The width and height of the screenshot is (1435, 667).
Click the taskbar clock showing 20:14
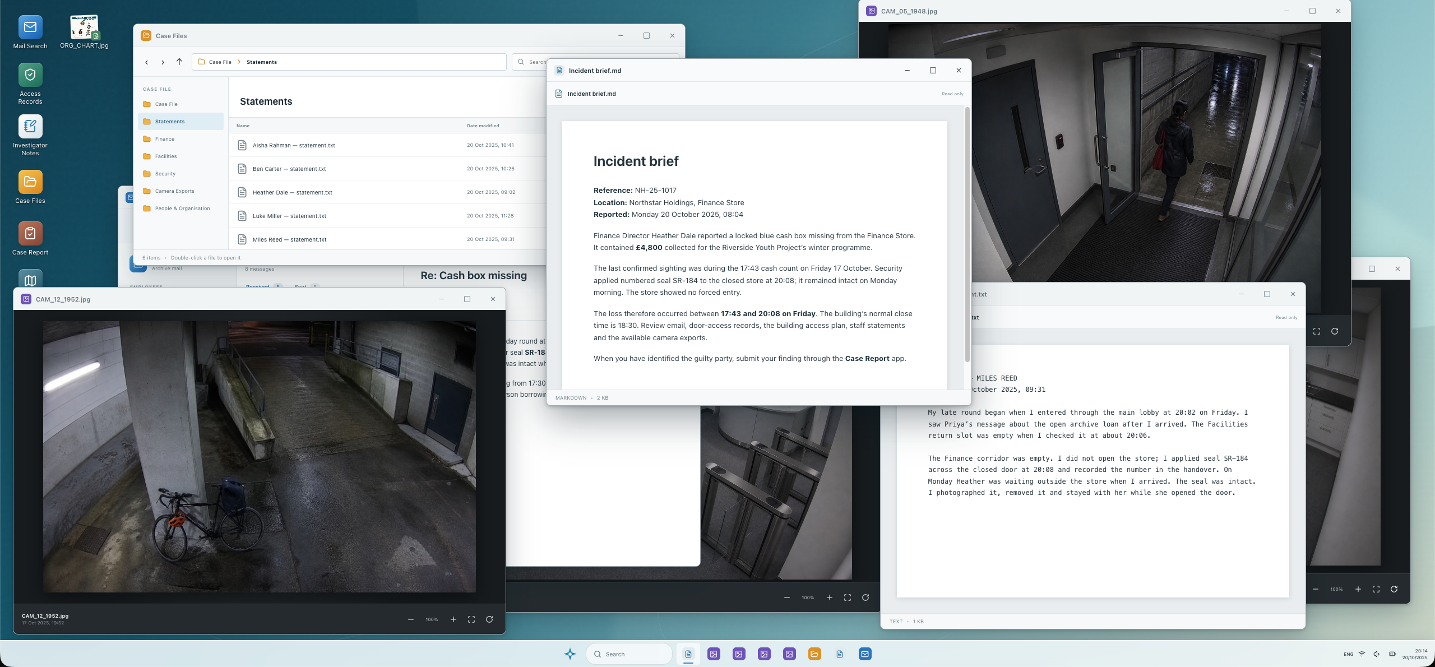click(1415, 654)
